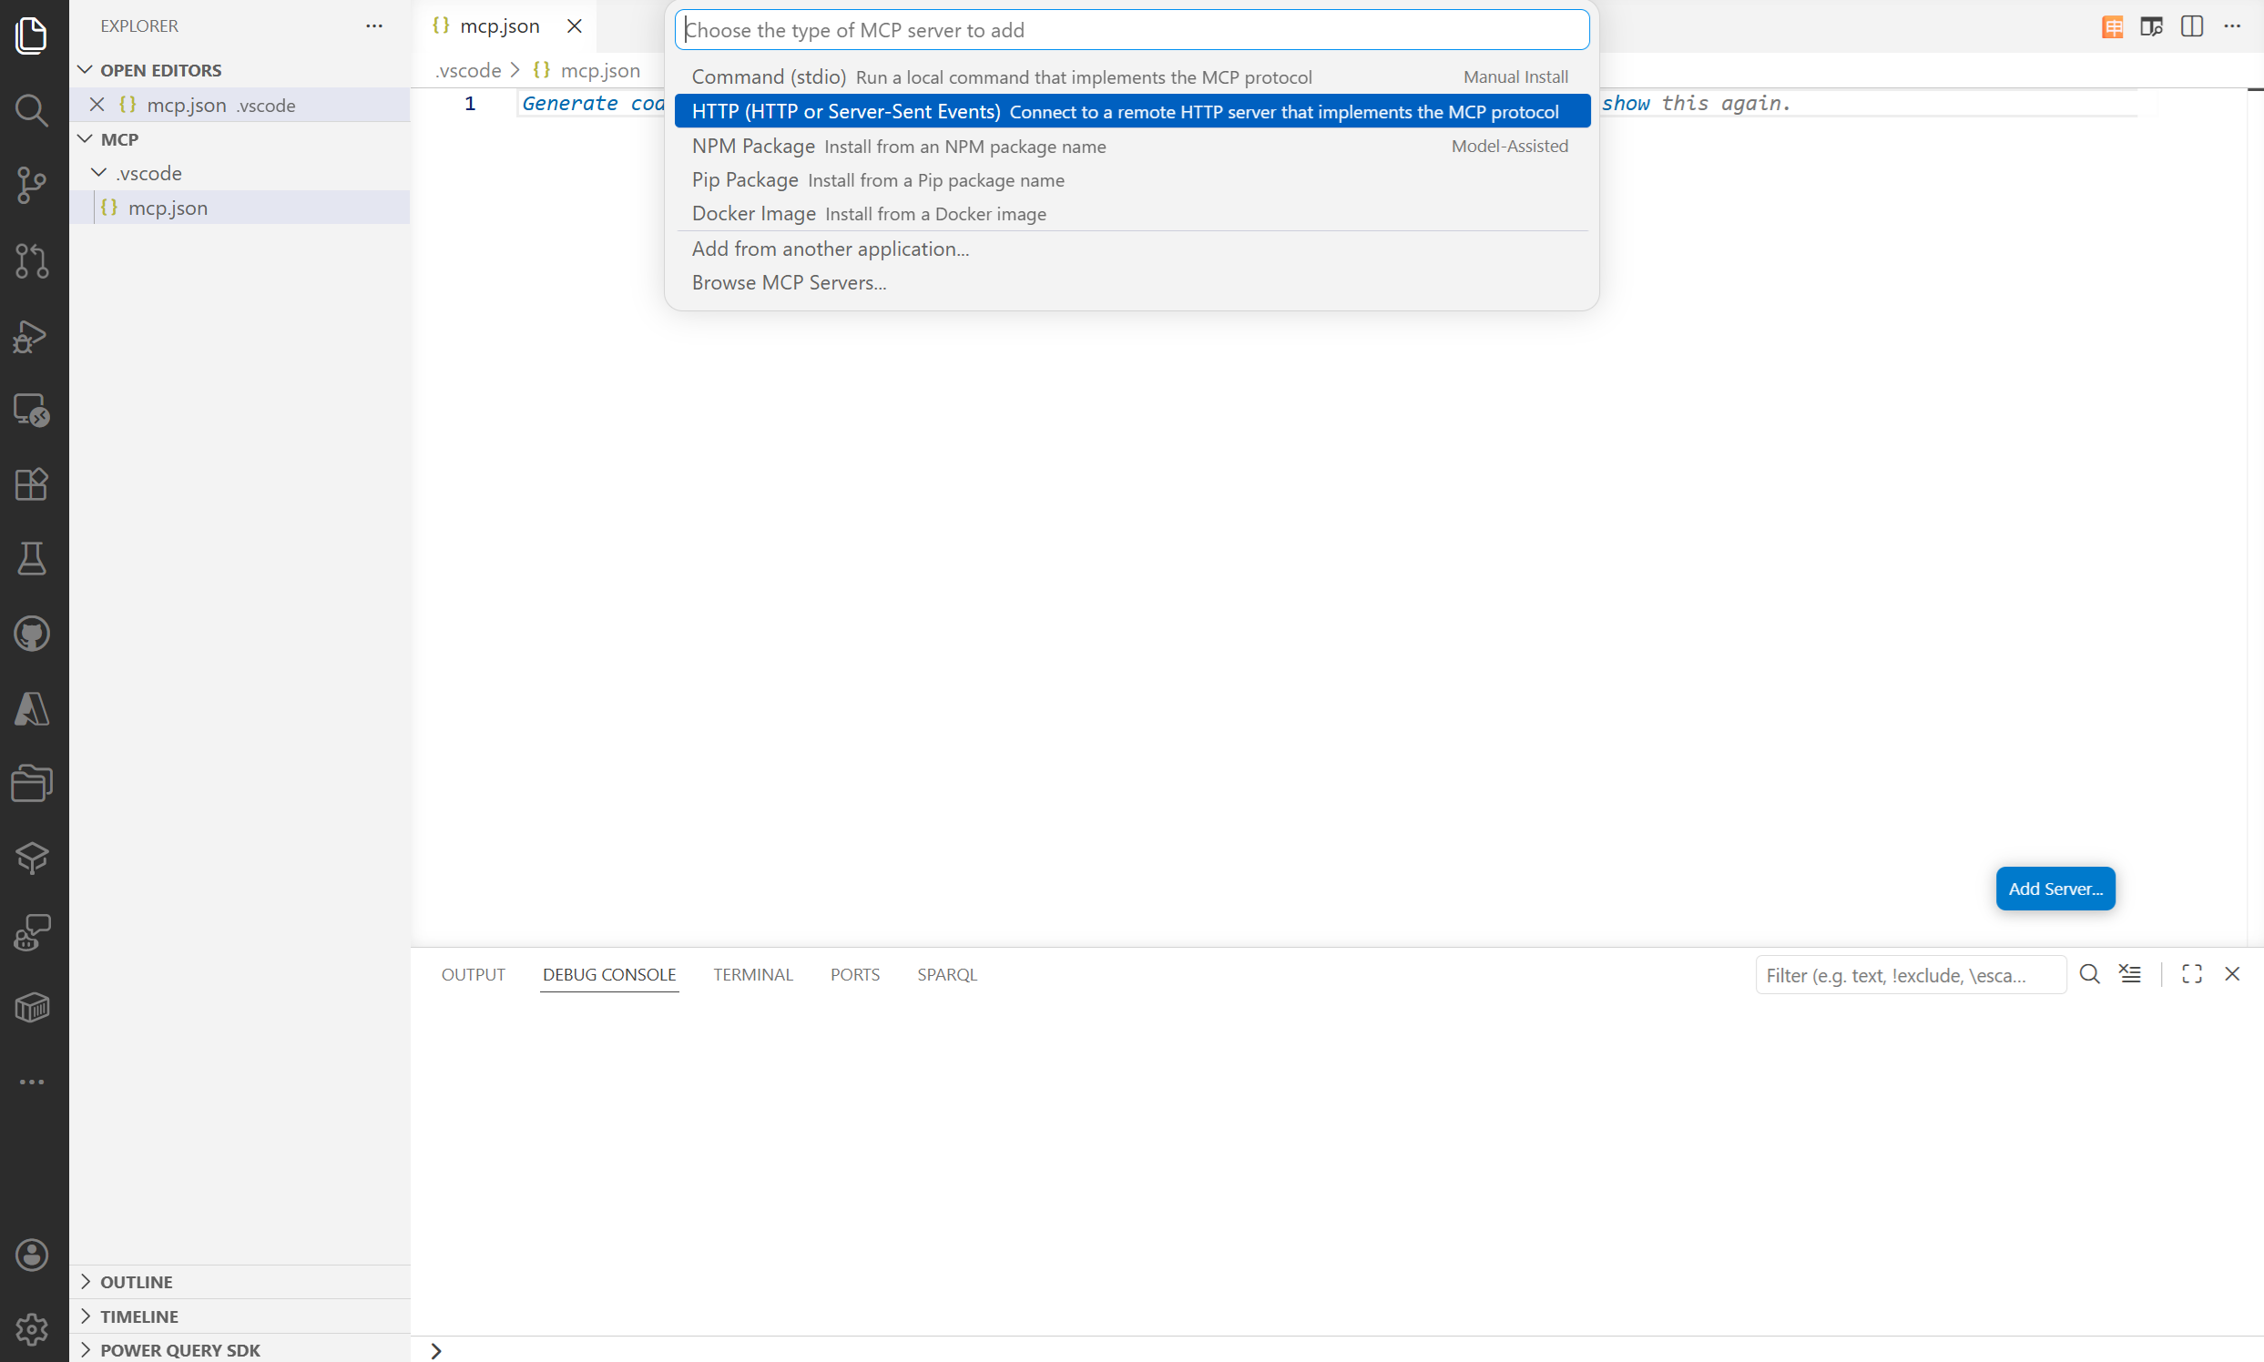Select Add from another application
The height and width of the screenshot is (1362, 2264).
tap(1132, 249)
